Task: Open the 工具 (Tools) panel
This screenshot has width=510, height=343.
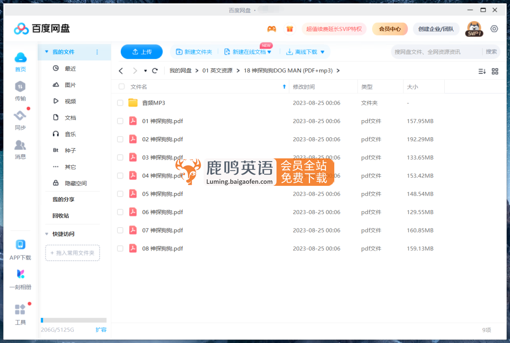Action: 20,314
